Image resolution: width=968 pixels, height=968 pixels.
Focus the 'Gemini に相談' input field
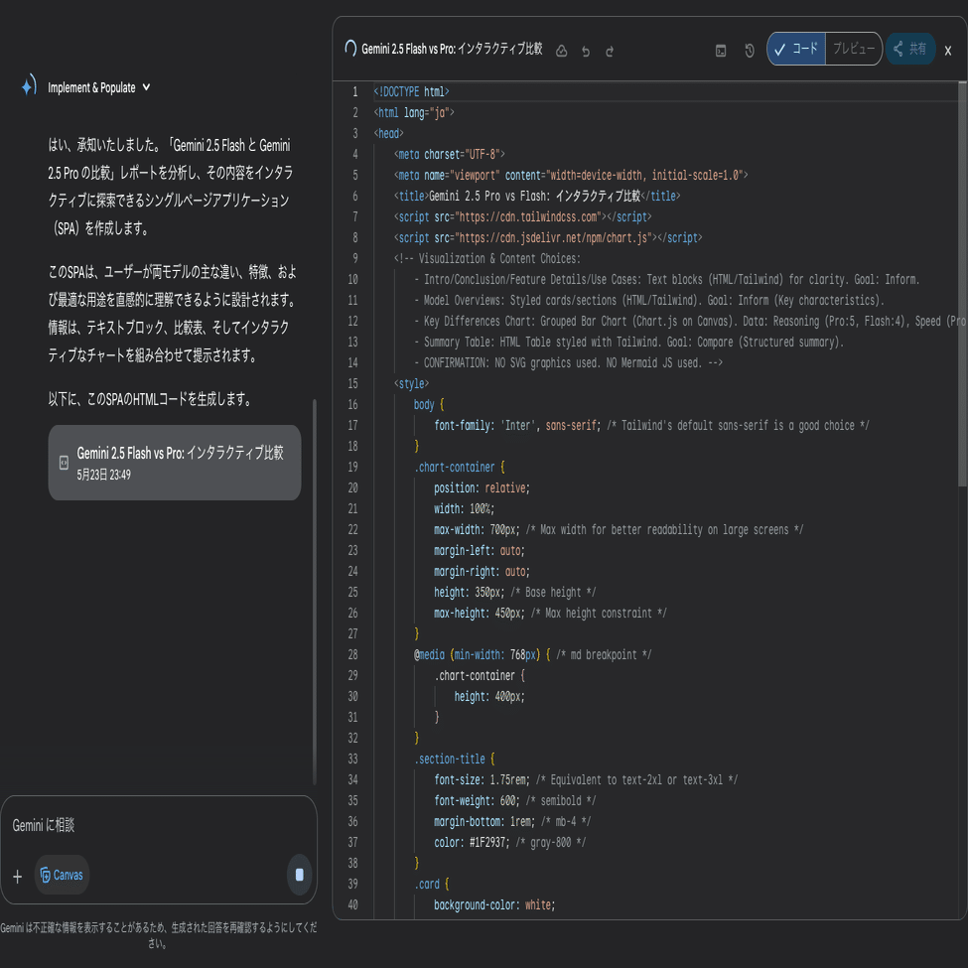(158, 825)
